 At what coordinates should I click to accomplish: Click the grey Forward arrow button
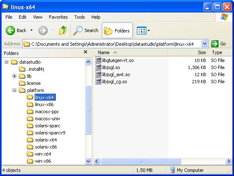pyautogui.click(x=43, y=30)
